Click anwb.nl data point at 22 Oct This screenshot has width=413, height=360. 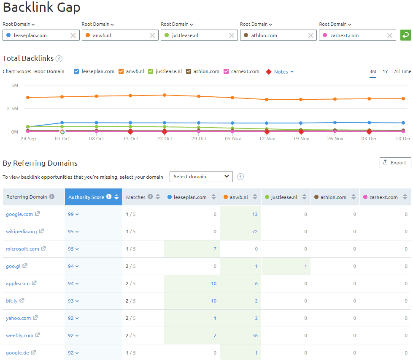(165, 95)
